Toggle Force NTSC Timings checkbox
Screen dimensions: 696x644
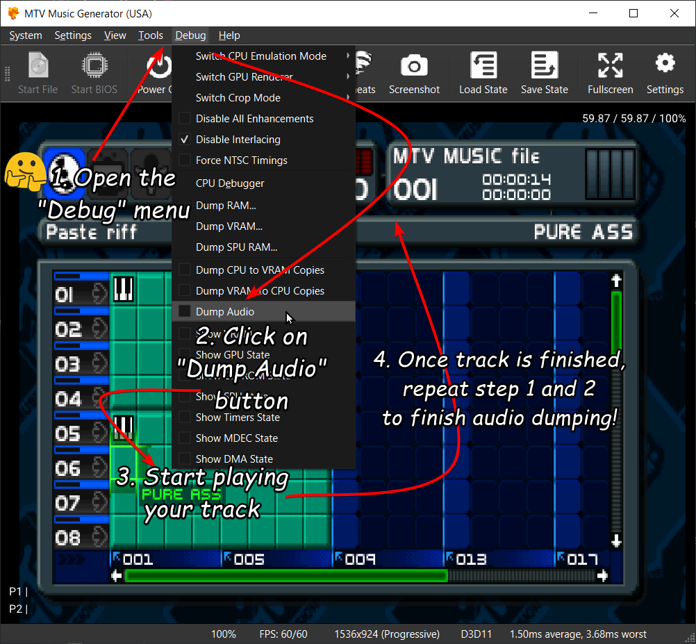click(x=184, y=160)
